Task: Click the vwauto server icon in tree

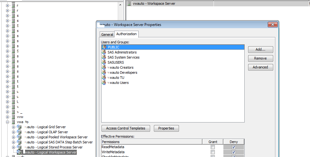Action: pyautogui.click(x=13, y=122)
